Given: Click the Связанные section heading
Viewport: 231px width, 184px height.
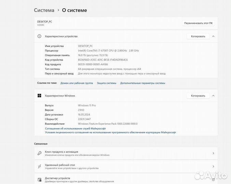Looking at the screenshot, I should [x=41, y=143].
